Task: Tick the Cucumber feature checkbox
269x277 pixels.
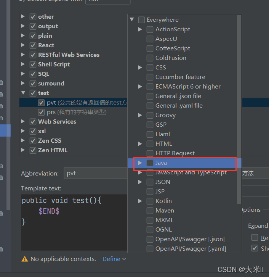Action: click(x=150, y=77)
